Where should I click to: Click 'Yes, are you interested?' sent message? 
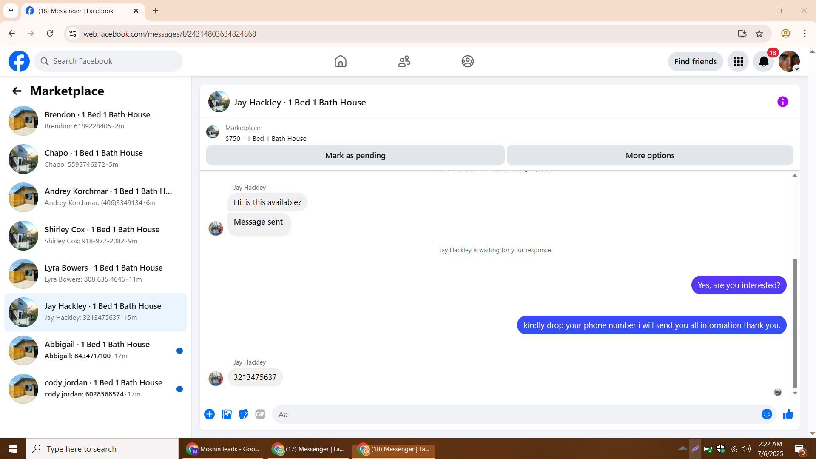click(x=739, y=285)
